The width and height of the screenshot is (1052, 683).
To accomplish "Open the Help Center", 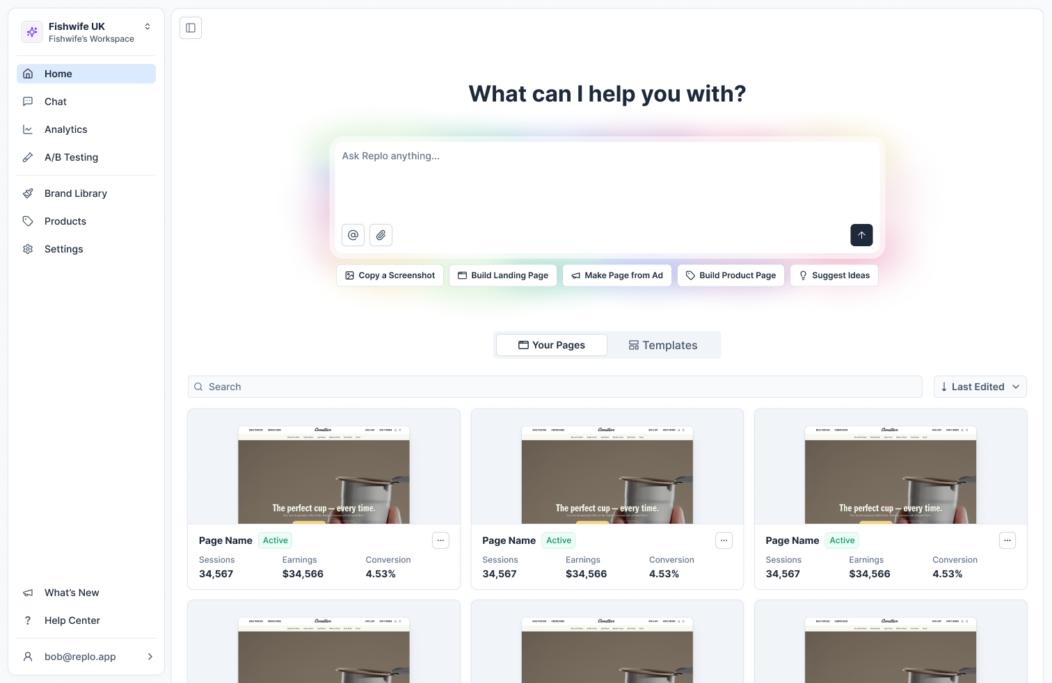I will tap(86, 620).
